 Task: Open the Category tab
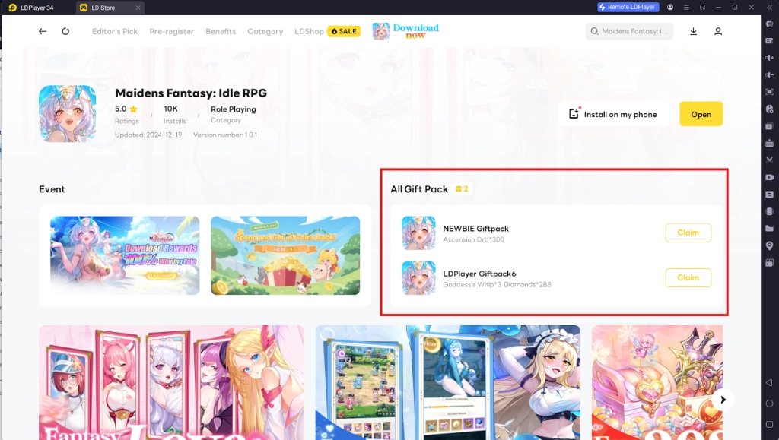pyautogui.click(x=265, y=31)
